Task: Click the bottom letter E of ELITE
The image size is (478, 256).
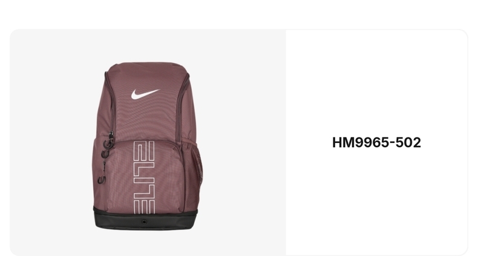Action: [144, 207]
